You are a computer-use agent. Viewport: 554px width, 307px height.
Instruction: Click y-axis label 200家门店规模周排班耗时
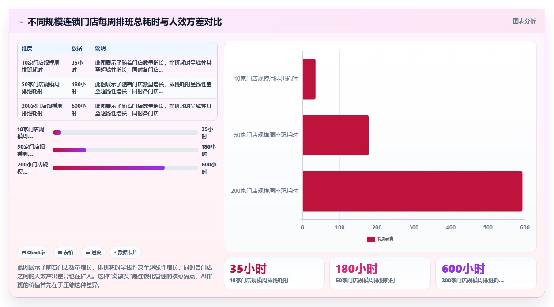click(x=264, y=191)
